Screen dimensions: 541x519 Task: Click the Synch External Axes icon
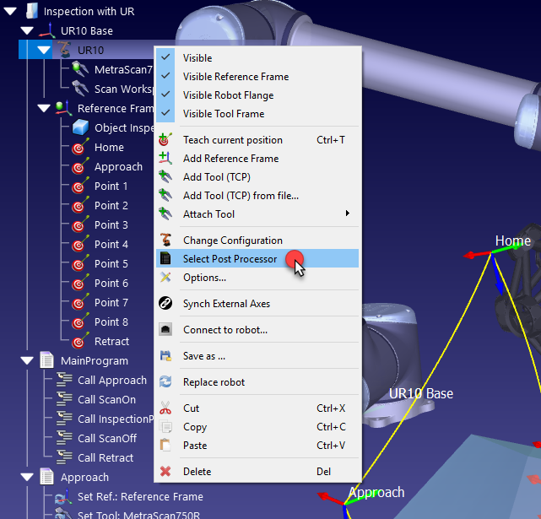point(166,304)
